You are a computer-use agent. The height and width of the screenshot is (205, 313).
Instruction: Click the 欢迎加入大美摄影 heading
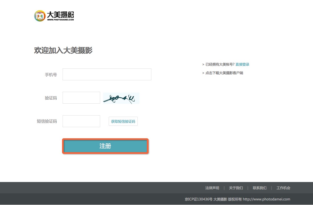coord(63,51)
